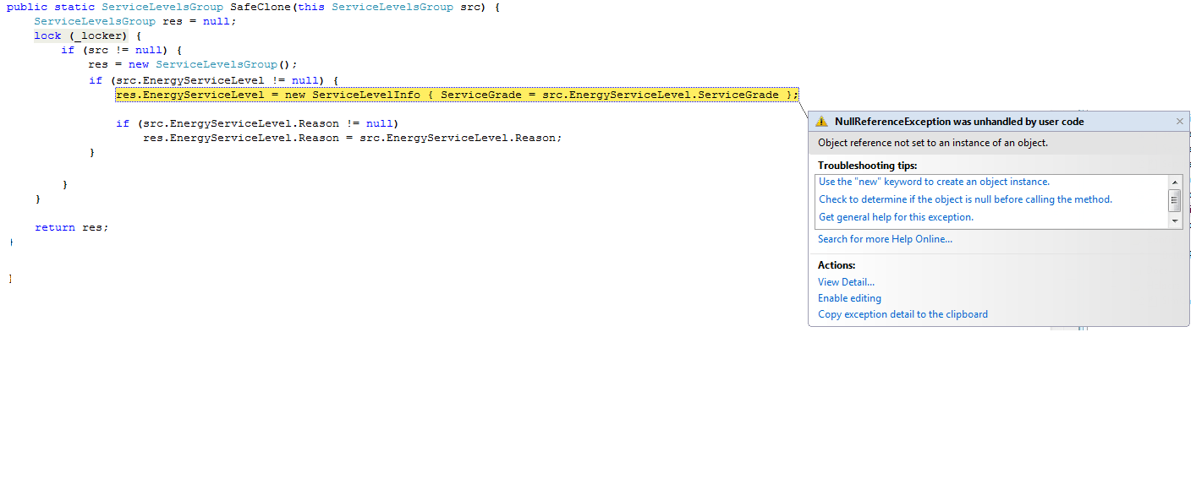Open 'View Detail...' for the exception

click(x=846, y=282)
